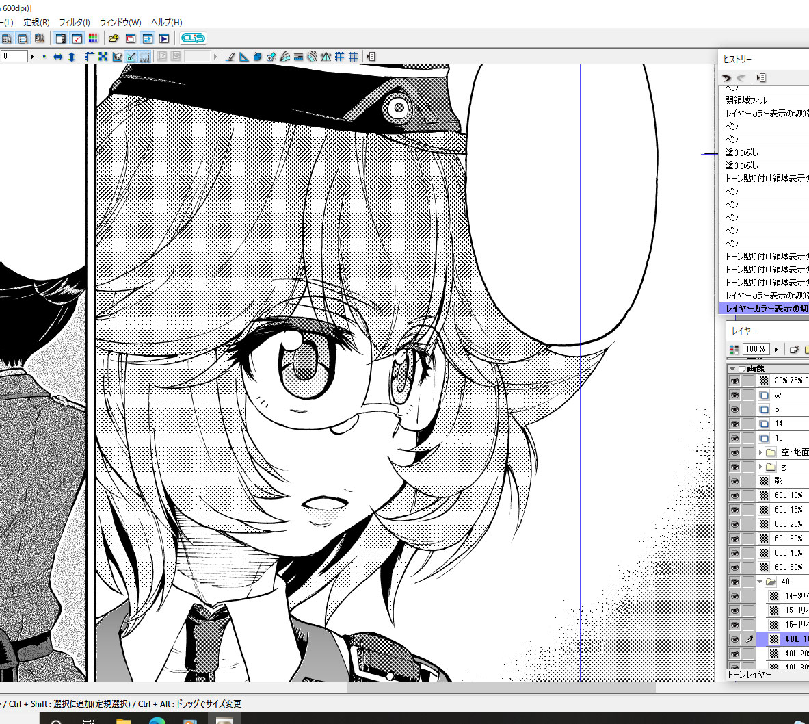Select 閉領域フィル history entry
The image size is (809, 724).
764,100
